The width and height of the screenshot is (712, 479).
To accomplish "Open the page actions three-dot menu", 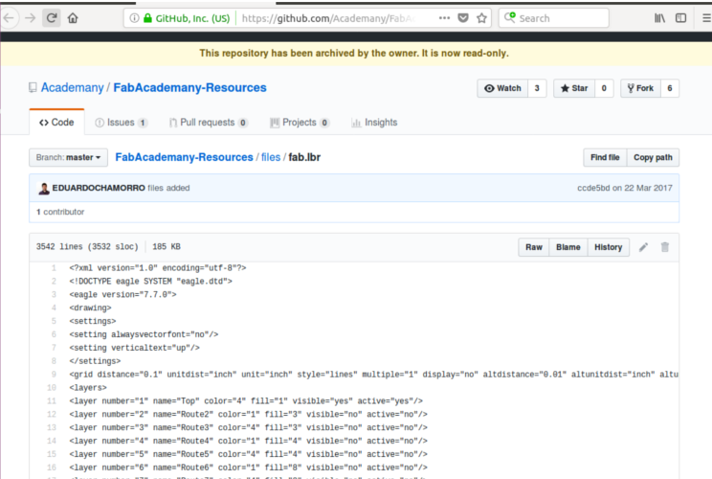I will [444, 18].
